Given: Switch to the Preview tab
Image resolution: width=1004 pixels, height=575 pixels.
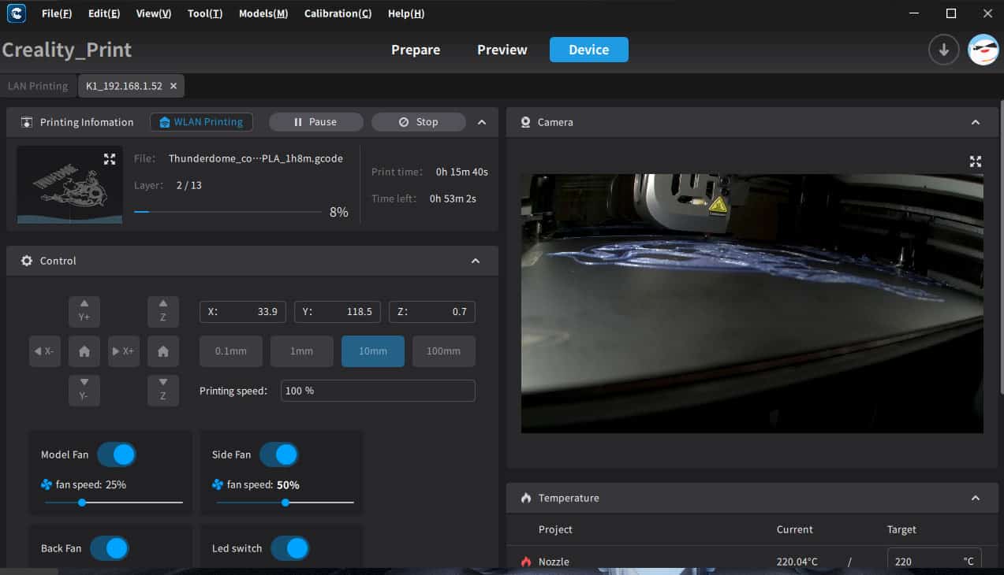Looking at the screenshot, I should click(502, 50).
